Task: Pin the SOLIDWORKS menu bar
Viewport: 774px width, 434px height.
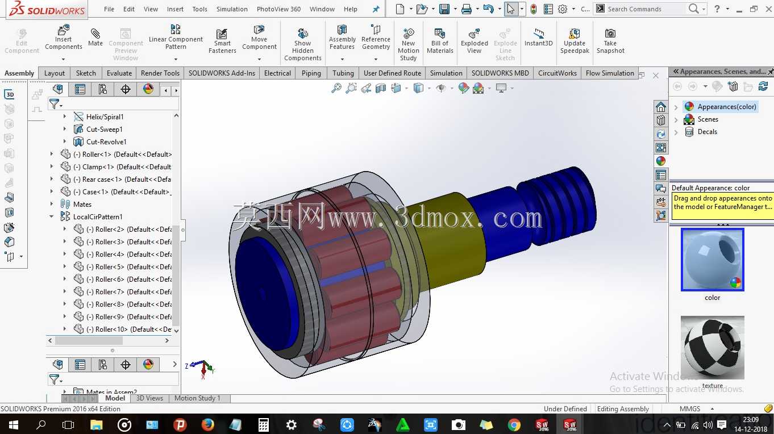Action: tap(376, 9)
